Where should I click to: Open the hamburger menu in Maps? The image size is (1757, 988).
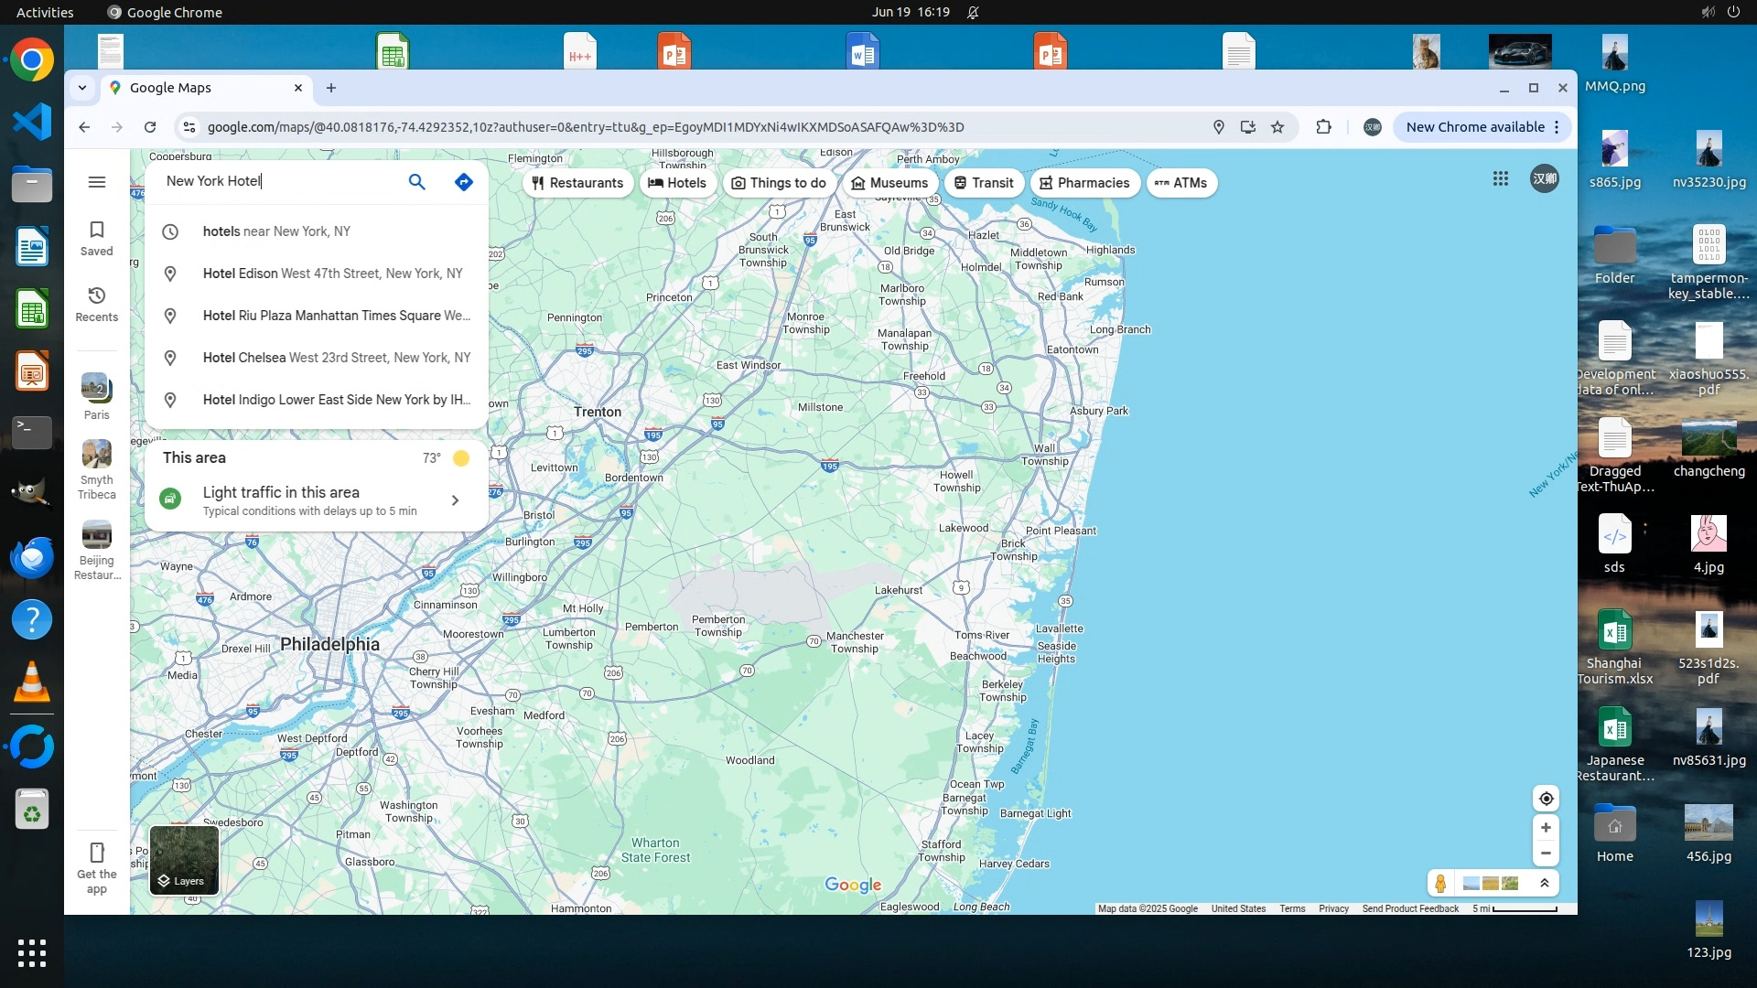tap(97, 182)
